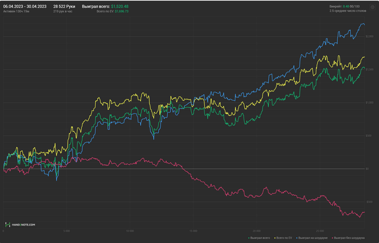The height and width of the screenshot is (243, 379).
Task: Toggle the 'Выиграл всего' legend series
Action: 259,238
